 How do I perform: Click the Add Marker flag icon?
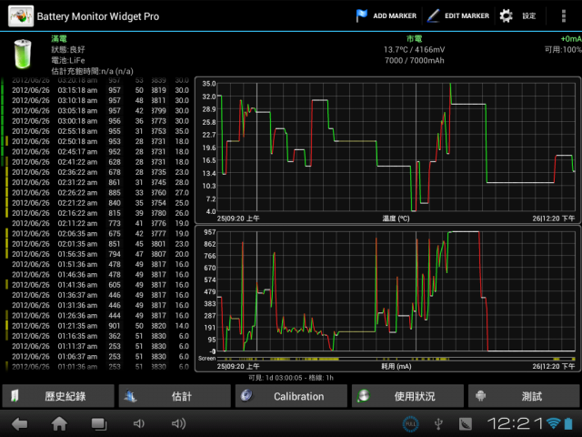(x=361, y=15)
